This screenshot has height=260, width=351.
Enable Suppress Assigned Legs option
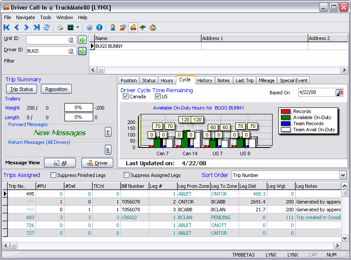click(127, 175)
